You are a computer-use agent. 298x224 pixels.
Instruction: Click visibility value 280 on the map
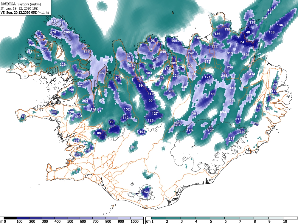pos(132,66)
